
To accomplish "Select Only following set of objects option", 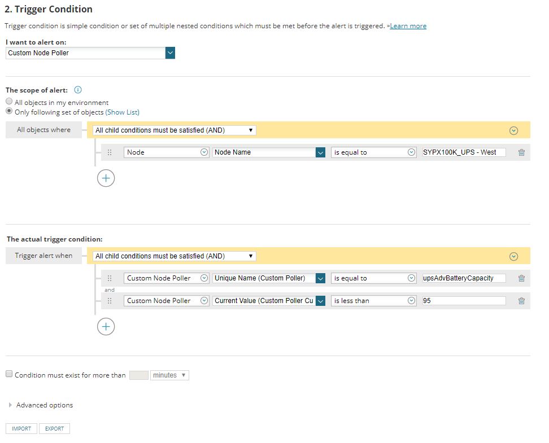I will click(x=9, y=111).
